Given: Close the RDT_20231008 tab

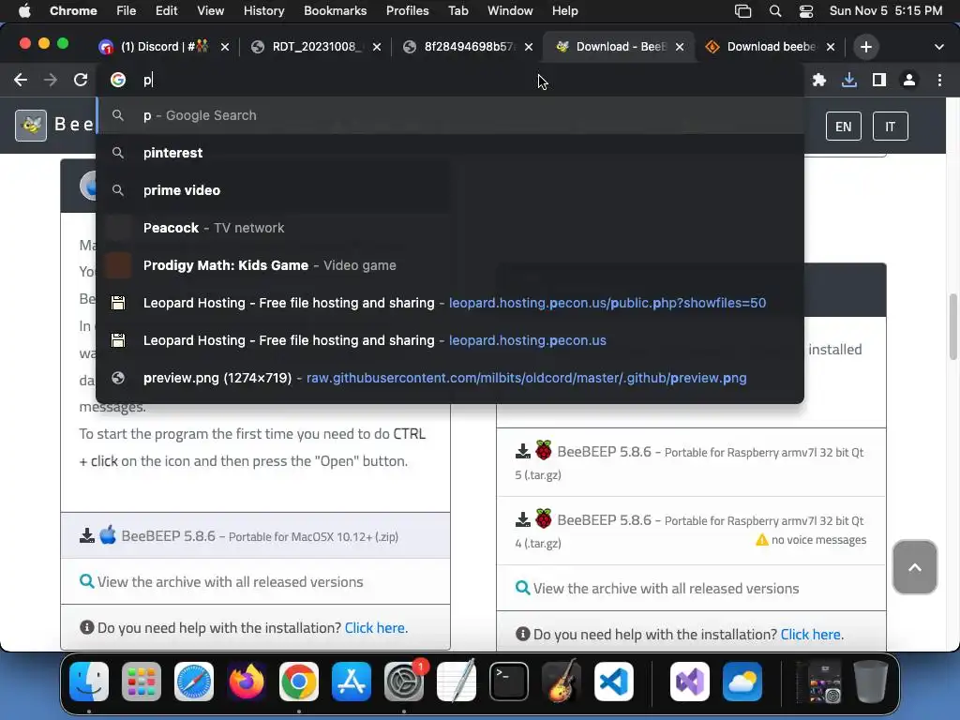Looking at the screenshot, I should coord(377,47).
